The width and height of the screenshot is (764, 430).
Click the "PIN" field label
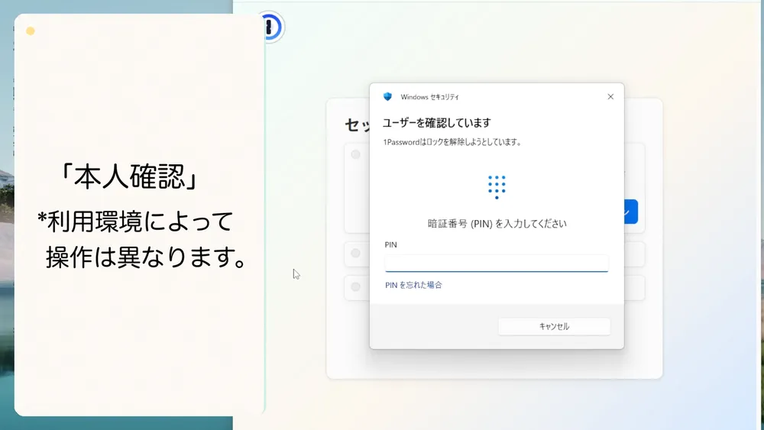pyautogui.click(x=390, y=245)
